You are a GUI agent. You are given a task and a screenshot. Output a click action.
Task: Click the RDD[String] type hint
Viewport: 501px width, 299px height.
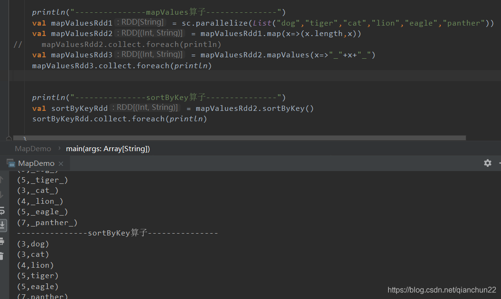(x=140, y=22)
